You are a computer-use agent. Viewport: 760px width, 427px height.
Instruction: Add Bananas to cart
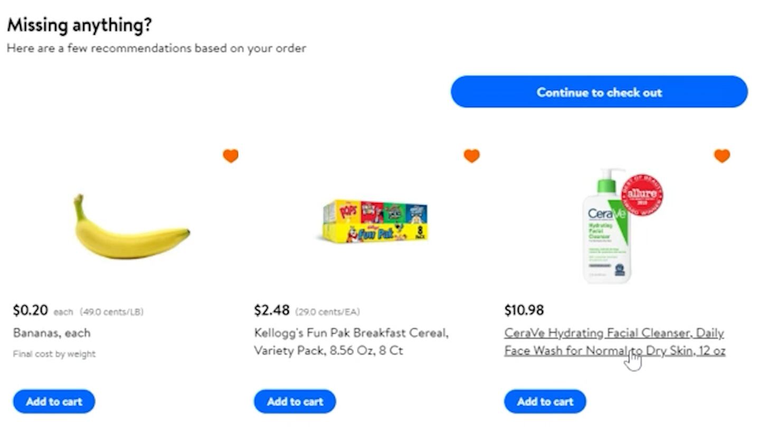pyautogui.click(x=54, y=402)
